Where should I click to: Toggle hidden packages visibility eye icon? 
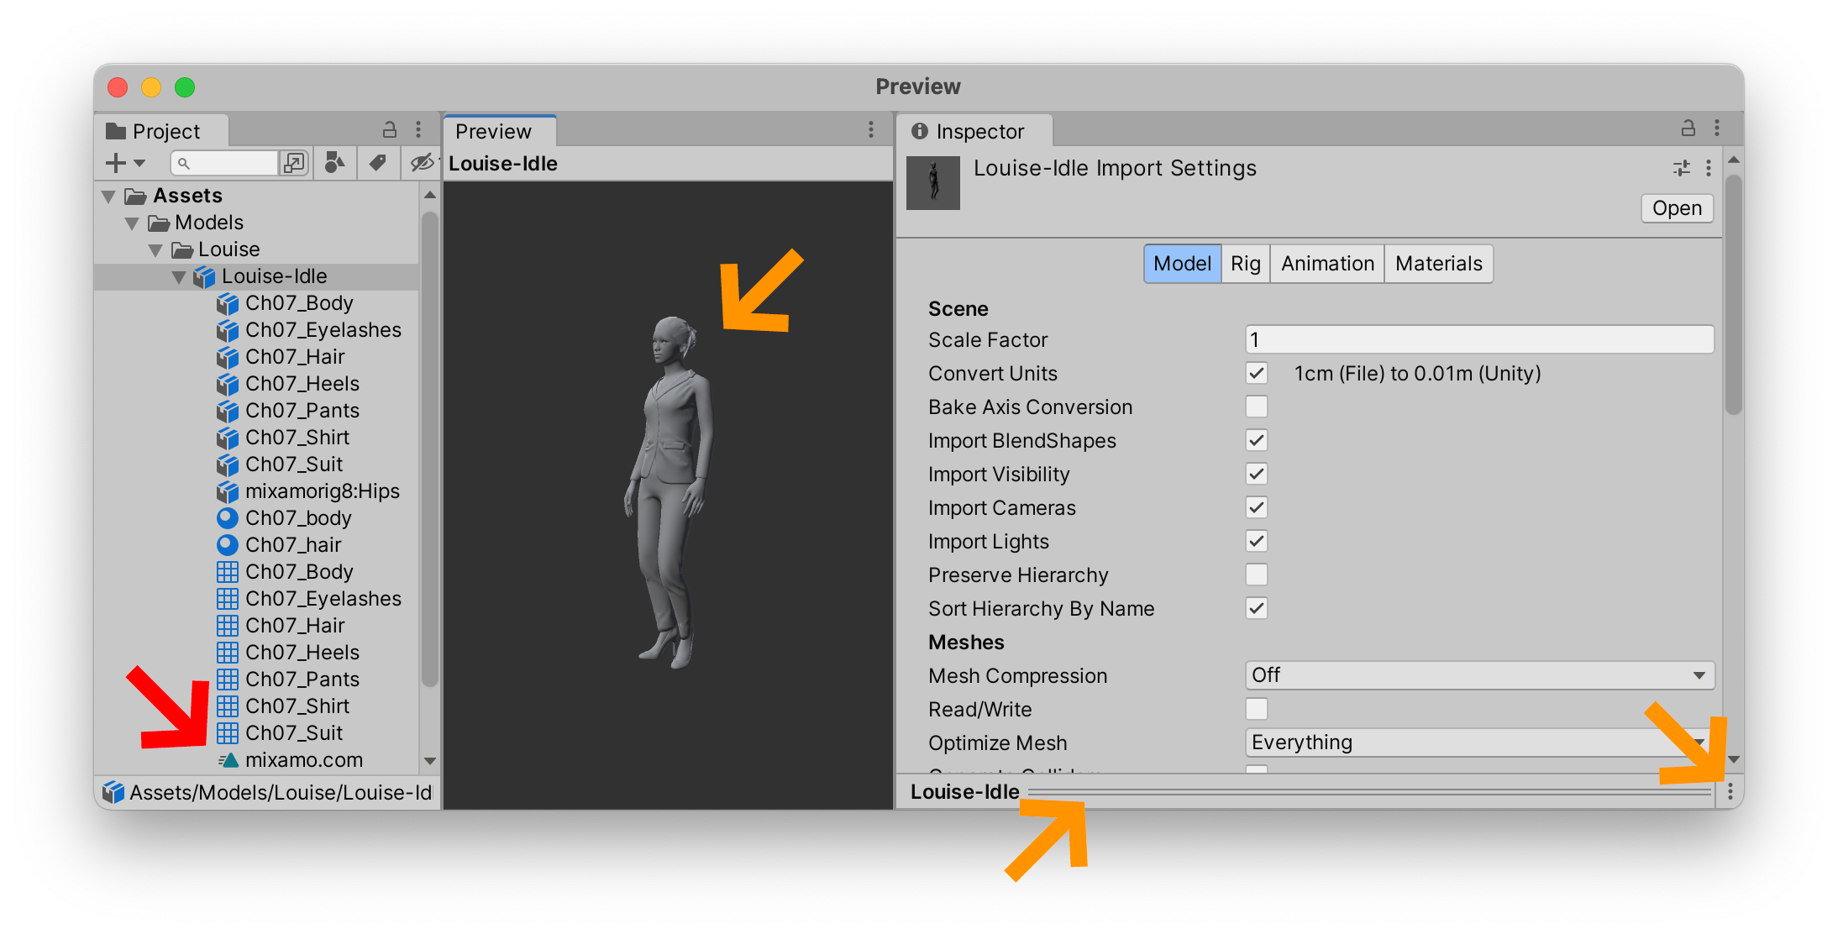tap(422, 163)
